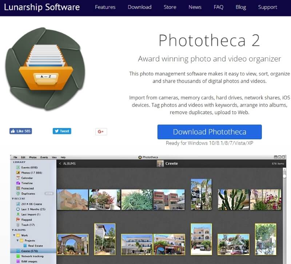Visit the Blog nav link
This screenshot has height=264, width=291.
click(x=241, y=7)
